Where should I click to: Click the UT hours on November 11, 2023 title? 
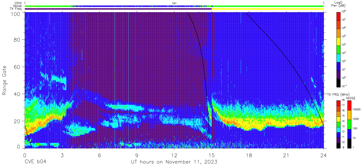[174, 162]
